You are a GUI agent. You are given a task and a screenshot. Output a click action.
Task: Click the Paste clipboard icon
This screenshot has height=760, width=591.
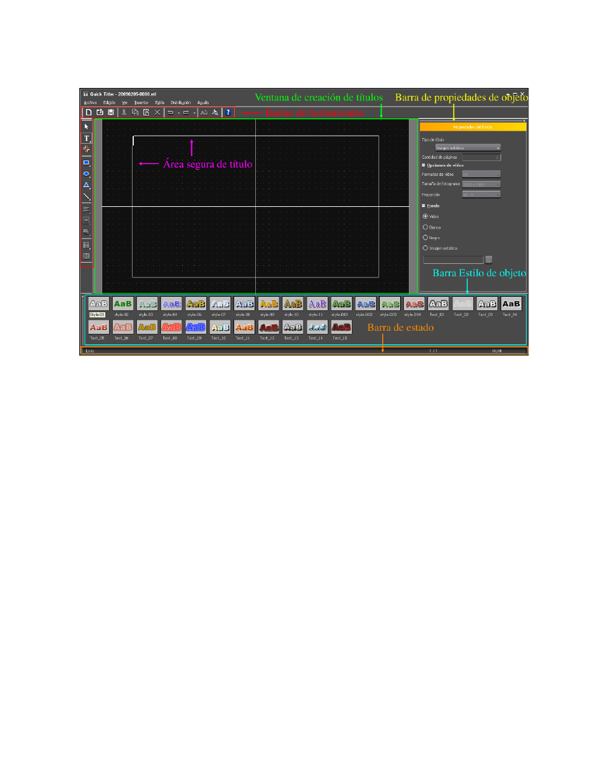146,113
